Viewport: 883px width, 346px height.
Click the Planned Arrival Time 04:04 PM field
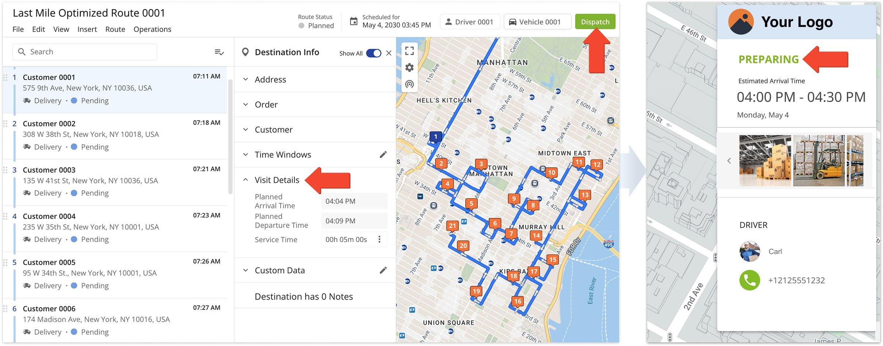pos(354,201)
